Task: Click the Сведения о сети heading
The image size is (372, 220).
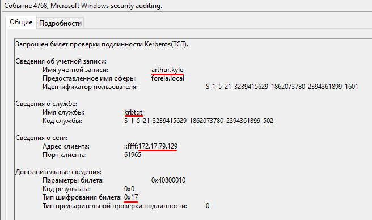Action: coord(41,138)
